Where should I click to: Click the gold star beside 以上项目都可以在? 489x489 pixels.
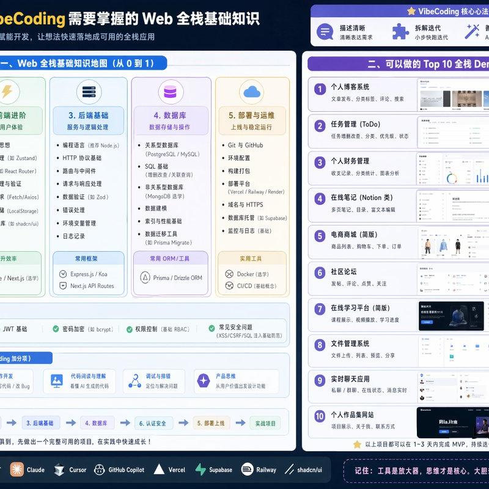[357, 444]
